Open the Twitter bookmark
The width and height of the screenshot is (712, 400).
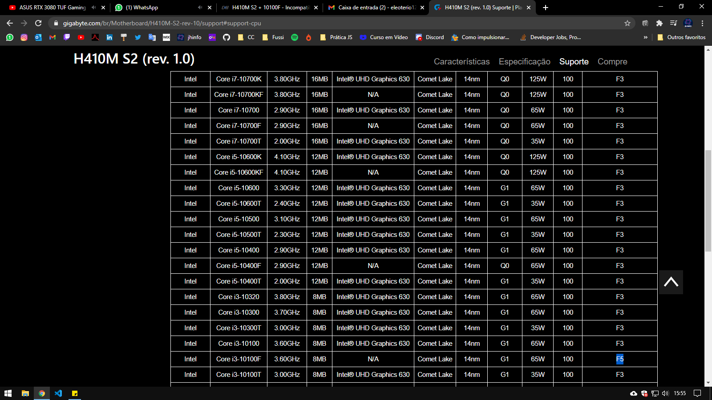coord(138,37)
